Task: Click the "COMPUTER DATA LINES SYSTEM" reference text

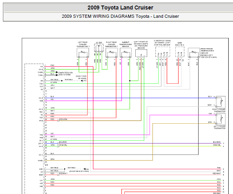Action: coord(65,74)
